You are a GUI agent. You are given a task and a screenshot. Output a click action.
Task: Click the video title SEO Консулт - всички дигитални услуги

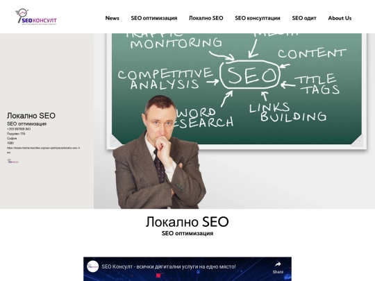tap(169, 266)
